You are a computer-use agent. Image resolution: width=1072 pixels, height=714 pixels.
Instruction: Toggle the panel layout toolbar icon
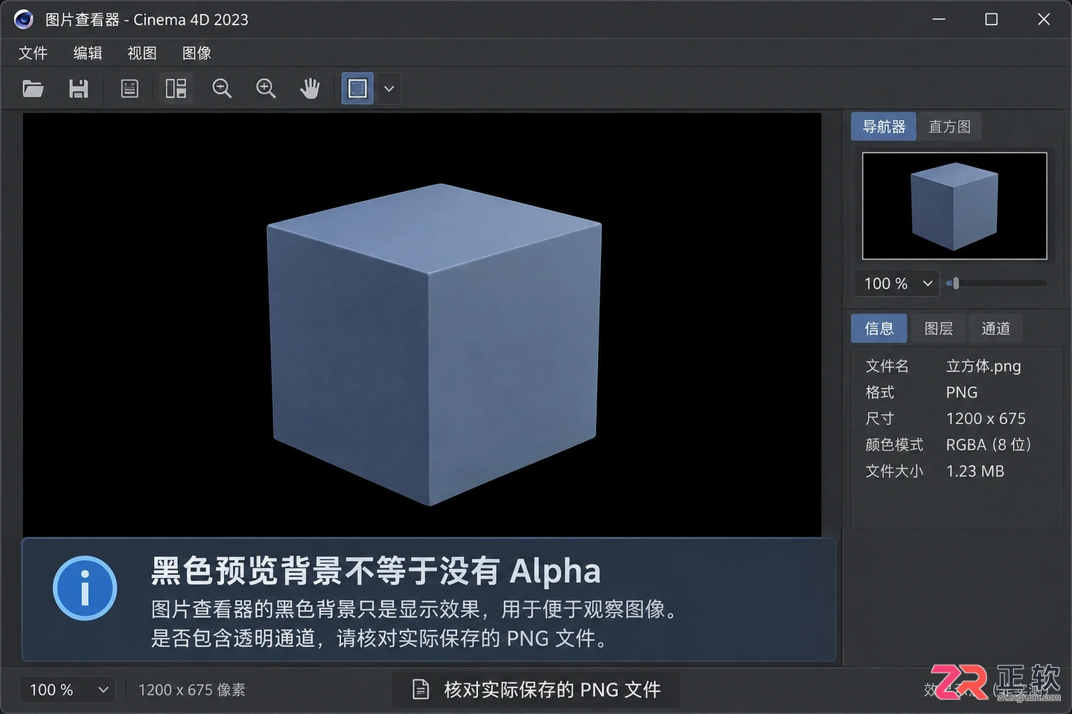[176, 89]
